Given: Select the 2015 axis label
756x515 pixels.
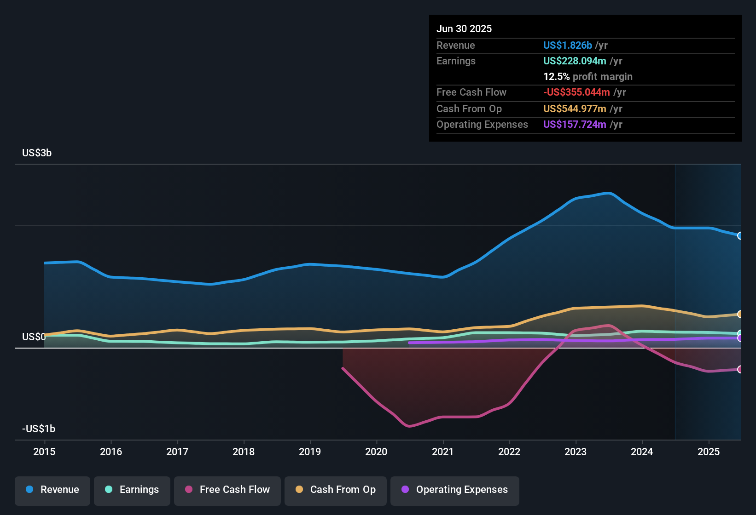Looking at the screenshot, I should pyautogui.click(x=44, y=452).
